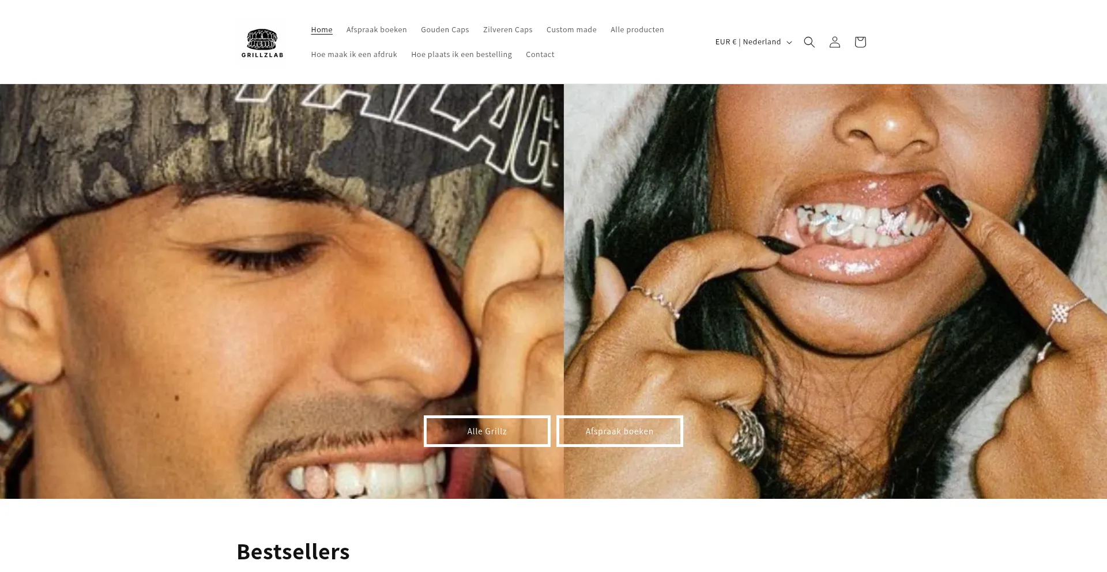Select Custom made in the navigation
The image size is (1107, 572).
pos(571,30)
